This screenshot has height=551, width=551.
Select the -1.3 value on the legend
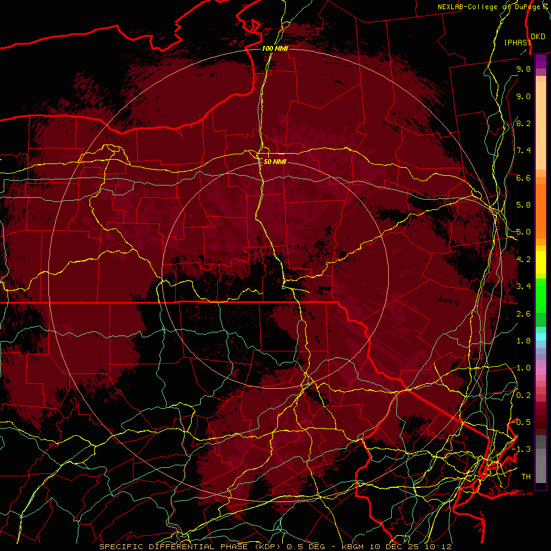coord(521,449)
